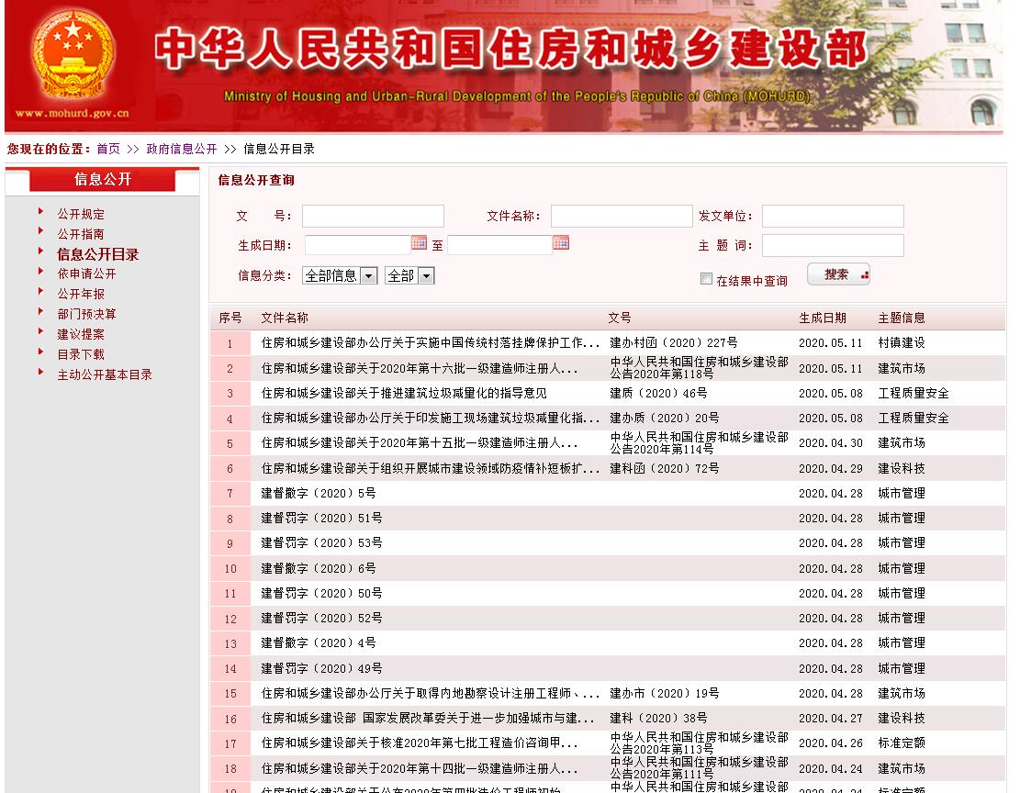This screenshot has width=1020, height=793.
Task: Open the 建督罚字〔2020〕51号 document
Action: coord(321,519)
